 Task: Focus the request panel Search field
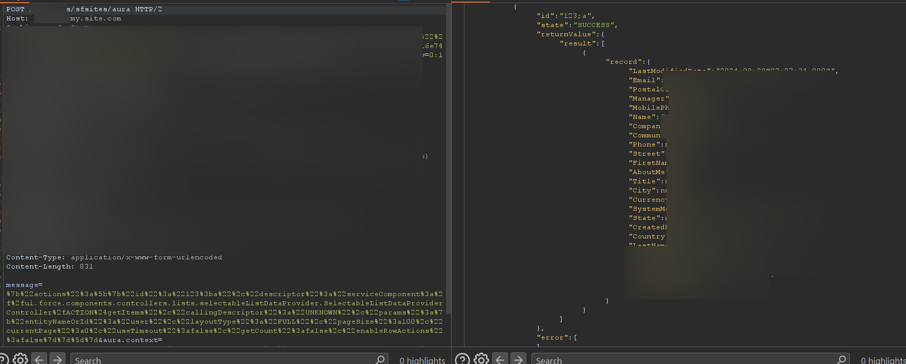pyautogui.click(x=220, y=360)
